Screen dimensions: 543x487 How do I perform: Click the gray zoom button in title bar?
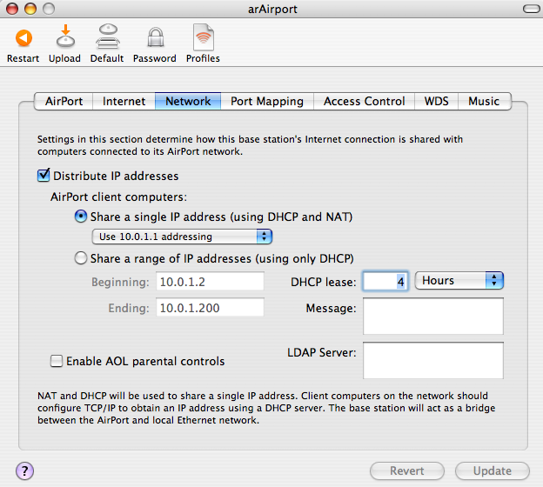pyautogui.click(x=49, y=9)
